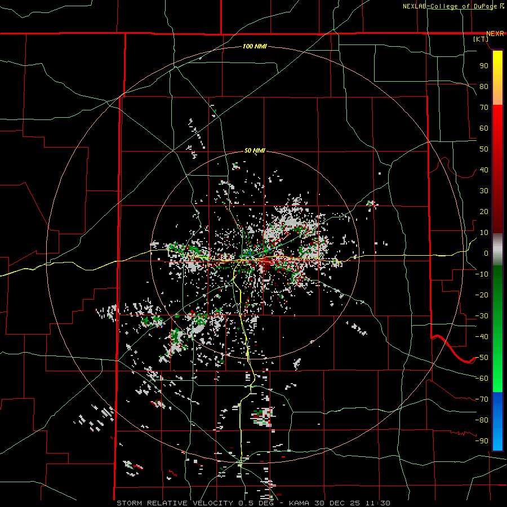Select the 0 value on the velocity scale
507x507 pixels.
(x=486, y=253)
